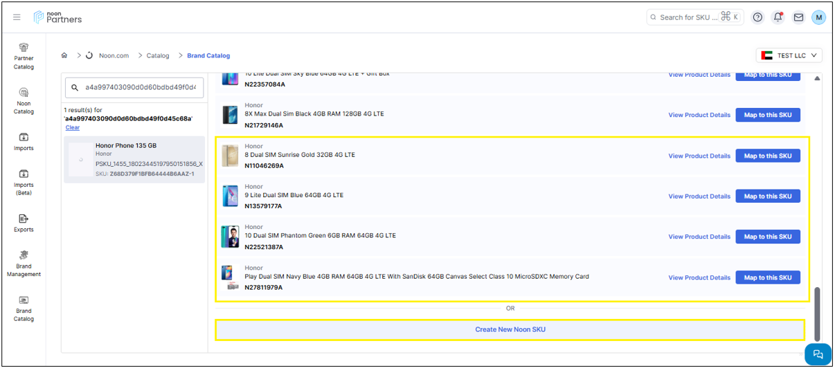Click Create New Noon SKU
This screenshot has height=368, width=835.
pyautogui.click(x=510, y=330)
